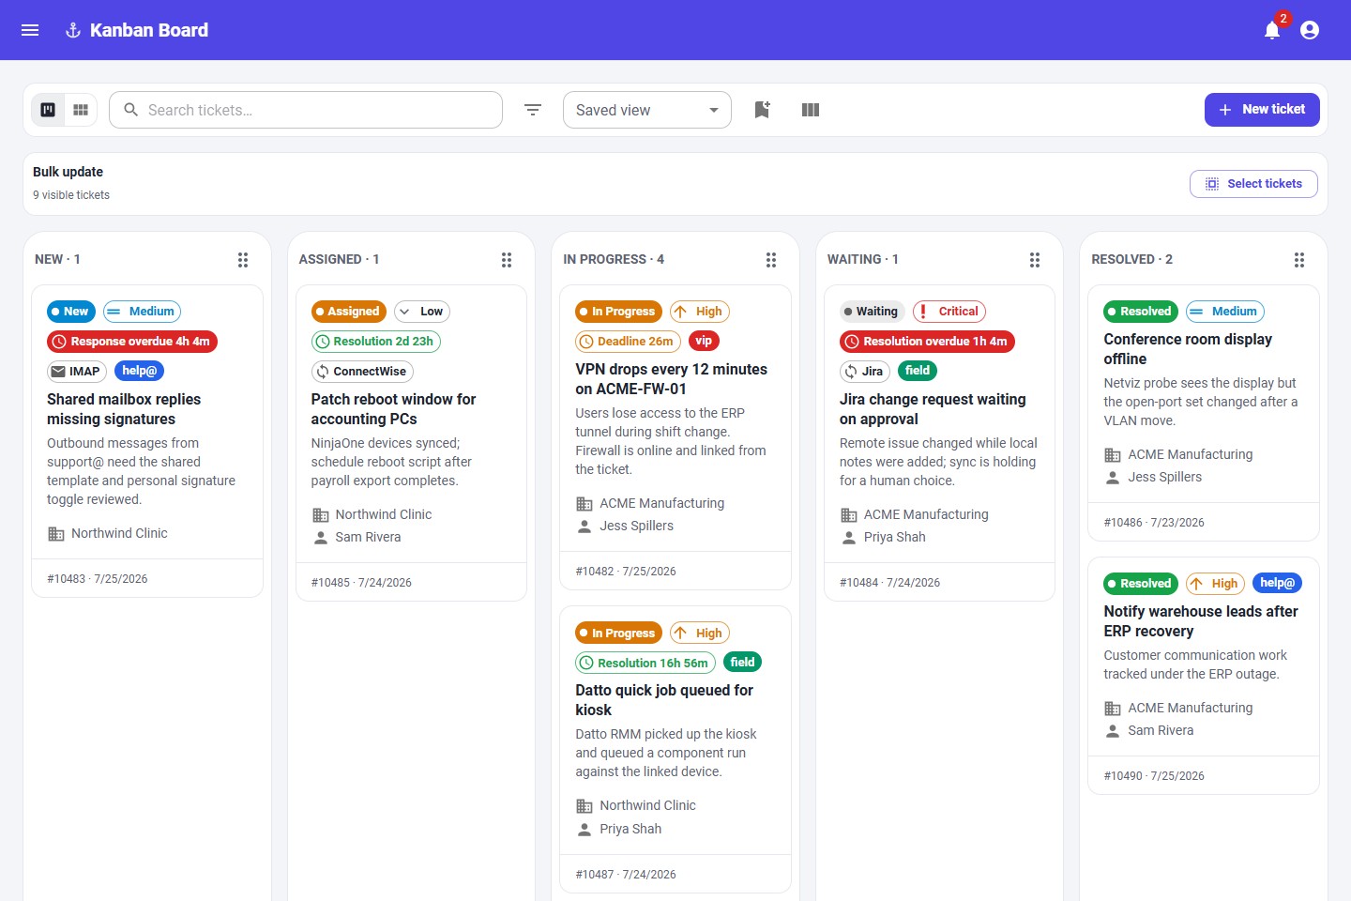Click Resolution 16h 56m SLA chip
The height and width of the screenshot is (901, 1351).
tap(645, 664)
